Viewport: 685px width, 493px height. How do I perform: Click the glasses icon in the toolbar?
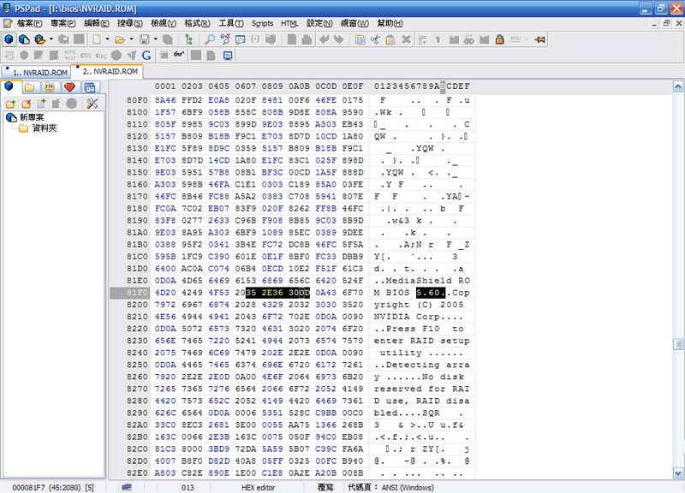[178, 56]
